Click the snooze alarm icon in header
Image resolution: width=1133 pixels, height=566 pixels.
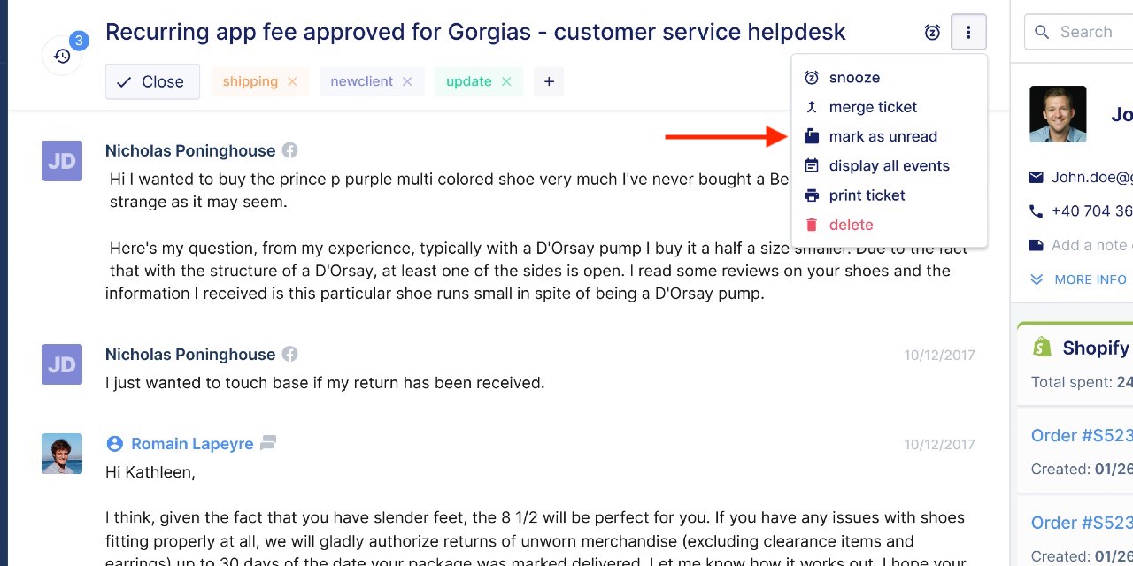click(x=932, y=33)
